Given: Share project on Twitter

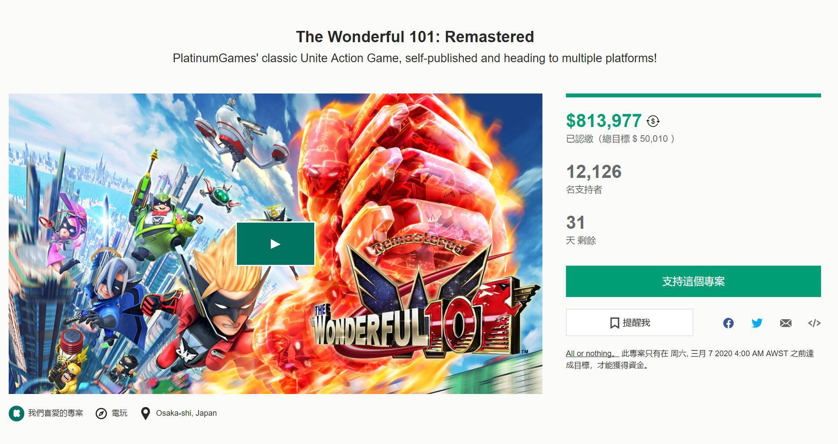Looking at the screenshot, I should pyautogui.click(x=757, y=323).
